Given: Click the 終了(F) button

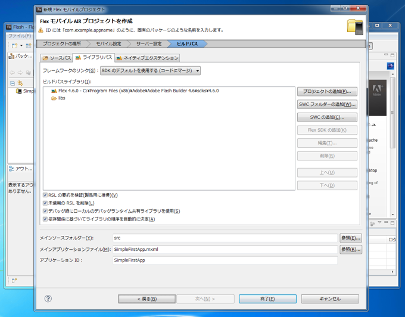Looking at the screenshot, I should 267,299.
